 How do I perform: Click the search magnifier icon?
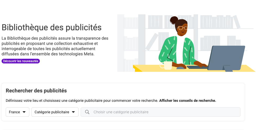pos(87,112)
